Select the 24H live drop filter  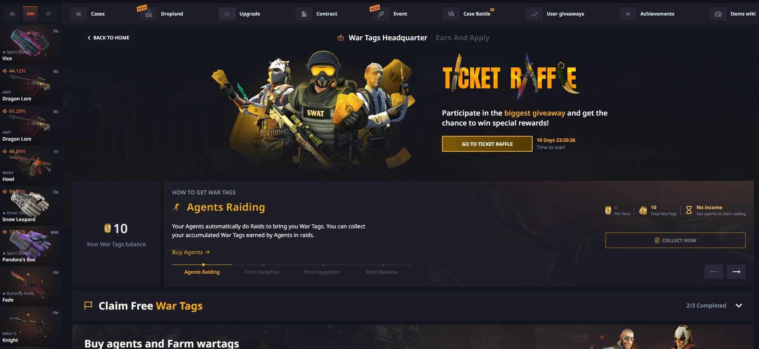(x=30, y=14)
